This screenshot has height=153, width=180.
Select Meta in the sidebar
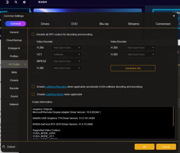click(x=14, y=72)
